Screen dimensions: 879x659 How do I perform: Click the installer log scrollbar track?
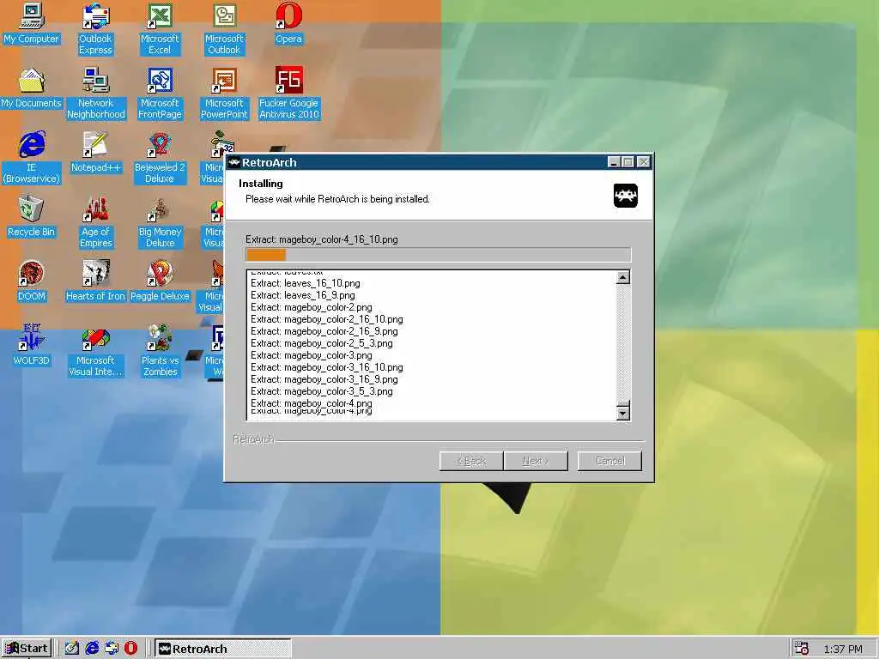tap(623, 342)
